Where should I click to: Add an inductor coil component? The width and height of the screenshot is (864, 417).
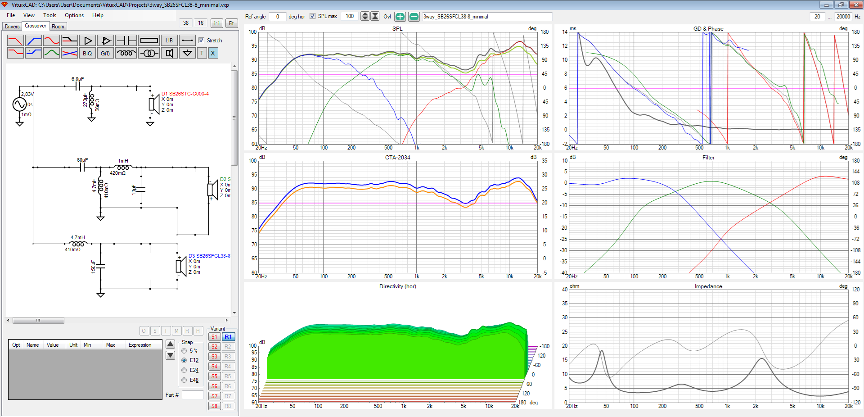click(x=126, y=53)
